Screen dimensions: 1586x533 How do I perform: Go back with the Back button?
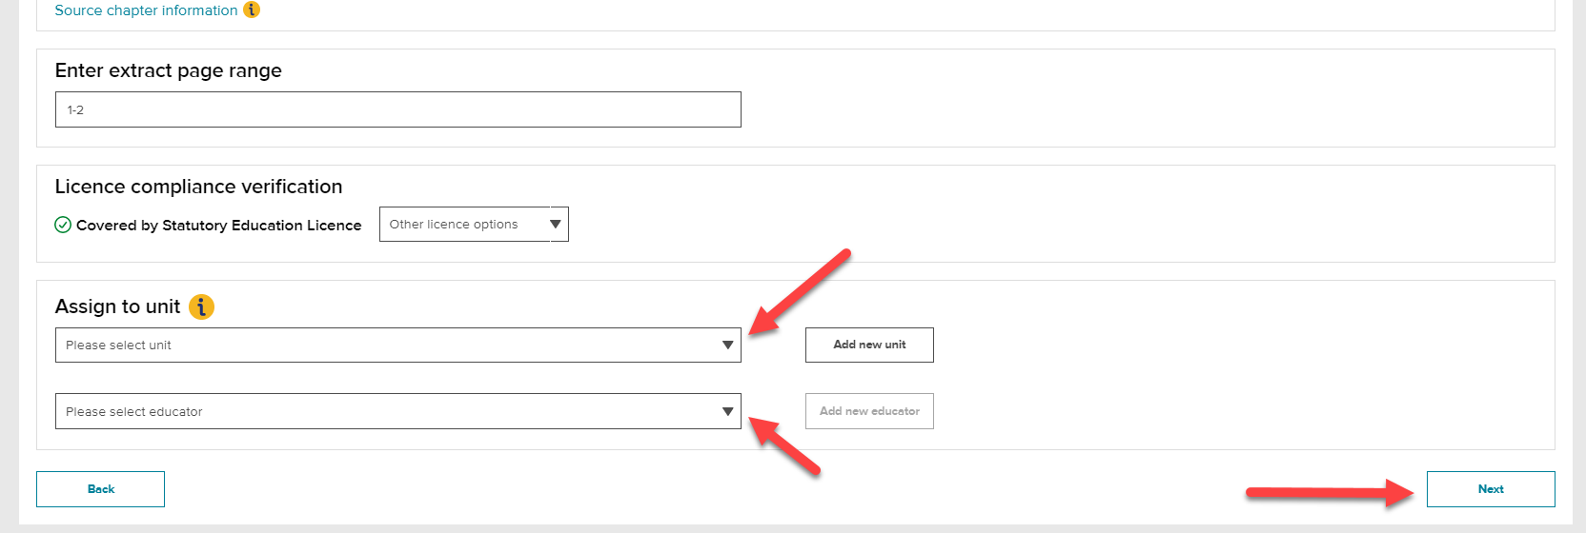tap(100, 489)
